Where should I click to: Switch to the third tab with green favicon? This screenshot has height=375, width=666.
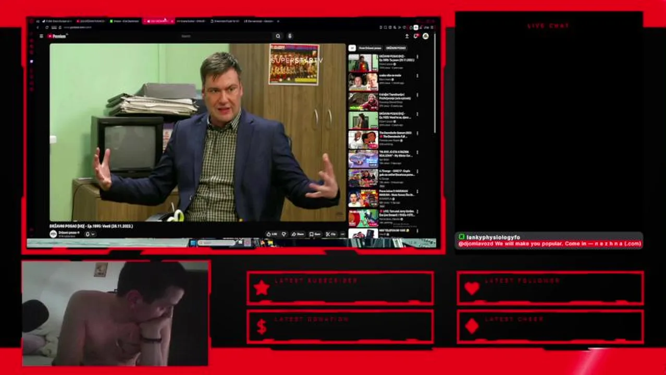pyautogui.click(x=124, y=21)
